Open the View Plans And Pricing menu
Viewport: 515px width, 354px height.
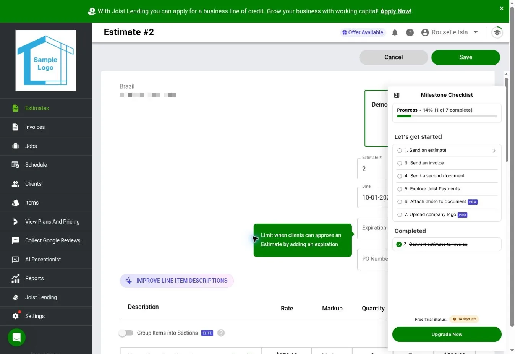pos(46,222)
